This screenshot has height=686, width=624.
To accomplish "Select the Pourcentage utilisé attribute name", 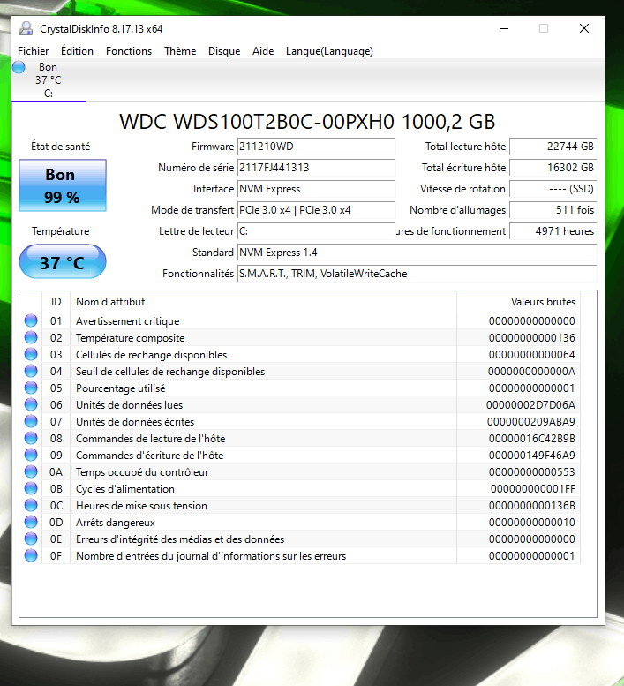I will coord(121,388).
